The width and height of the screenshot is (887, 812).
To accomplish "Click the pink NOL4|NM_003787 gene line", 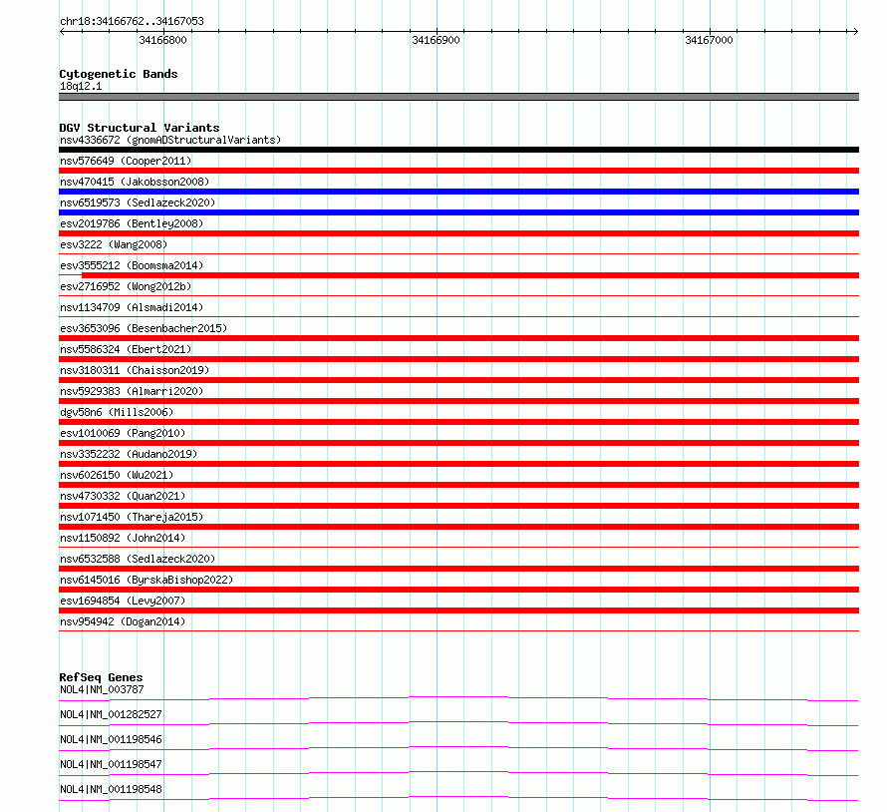I will point(458,698).
